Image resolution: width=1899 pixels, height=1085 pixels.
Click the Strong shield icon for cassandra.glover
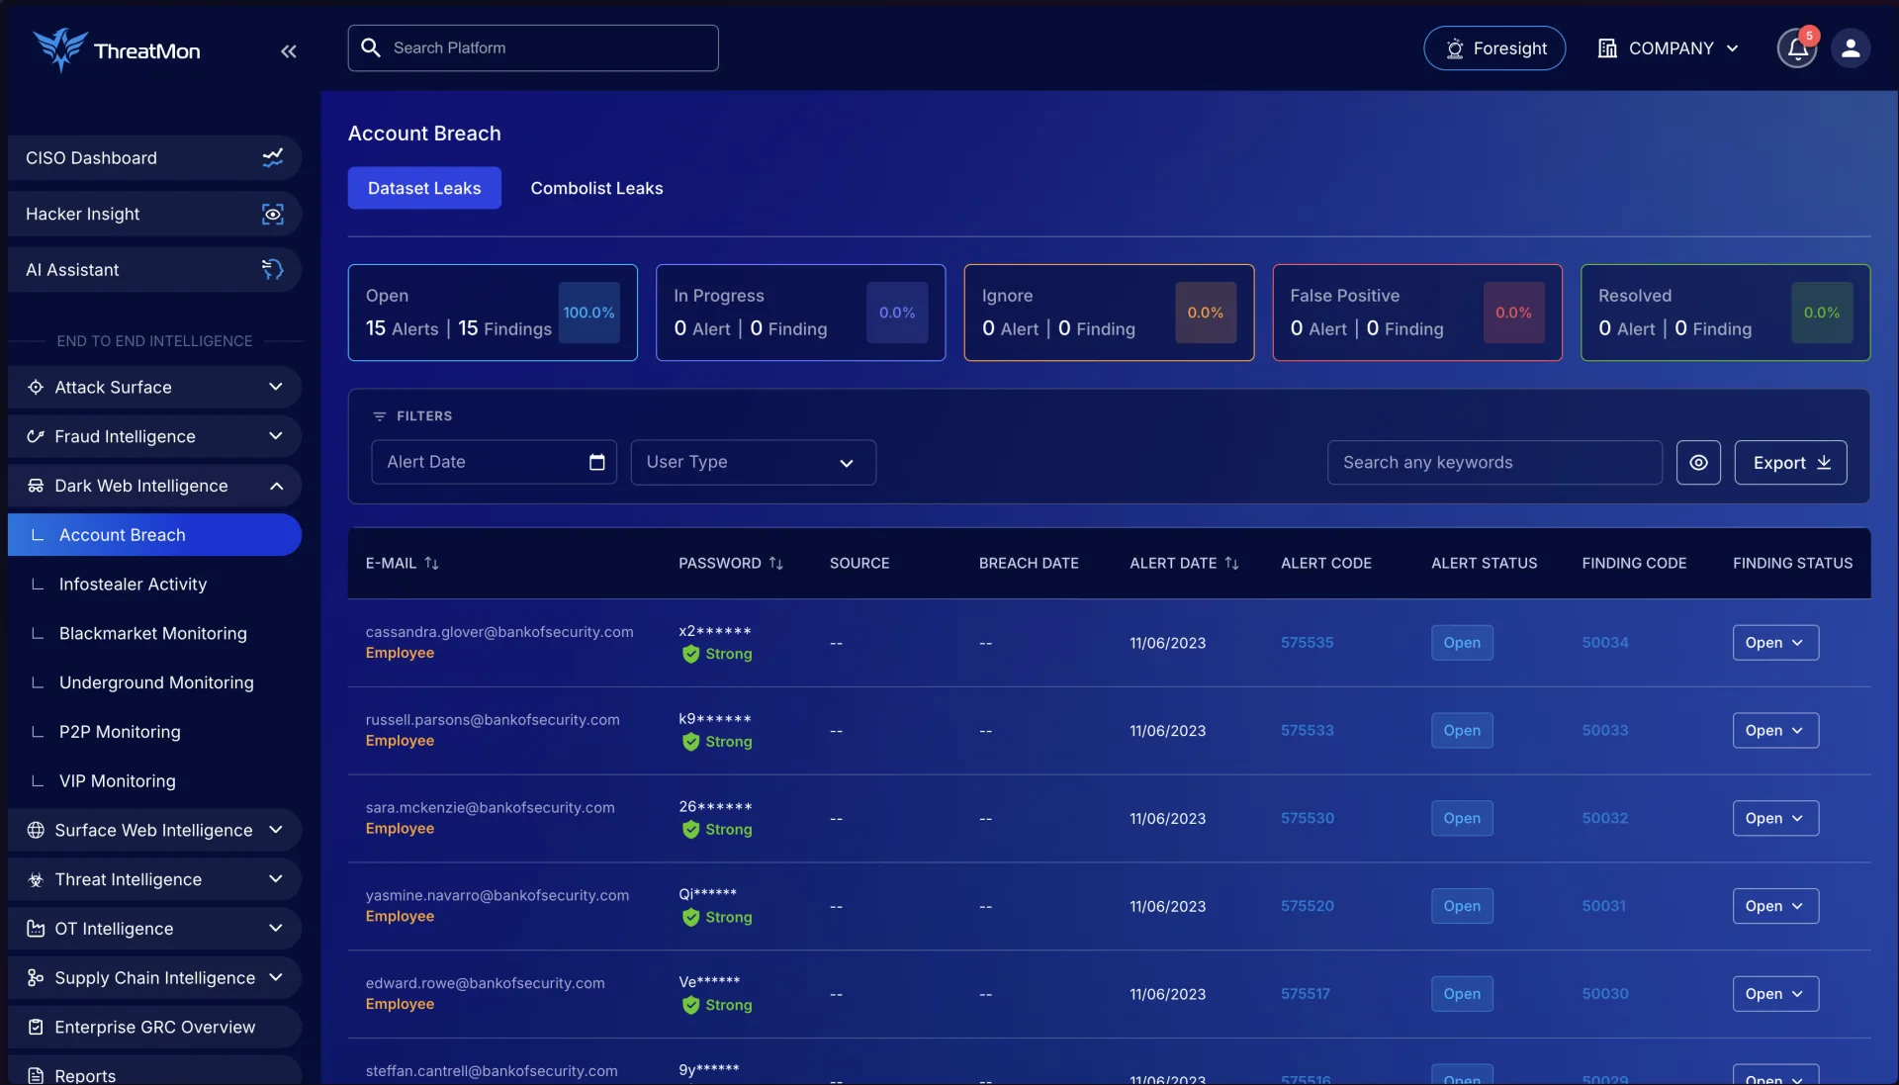(690, 654)
